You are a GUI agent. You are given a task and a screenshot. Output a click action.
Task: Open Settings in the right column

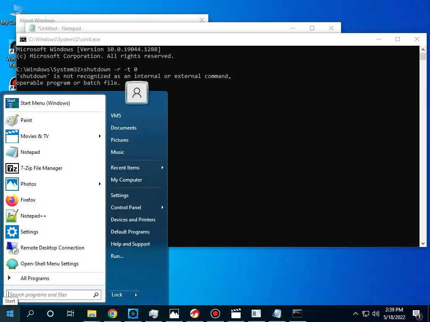pyautogui.click(x=120, y=195)
